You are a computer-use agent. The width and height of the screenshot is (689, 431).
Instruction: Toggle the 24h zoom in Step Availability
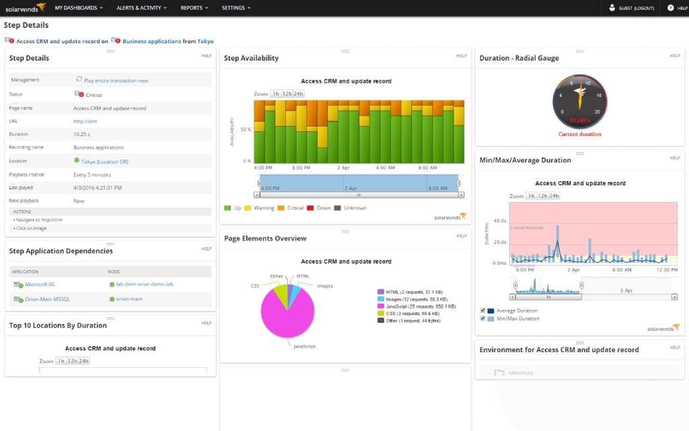point(297,94)
